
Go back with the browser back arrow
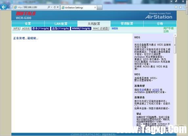click(3, 7)
